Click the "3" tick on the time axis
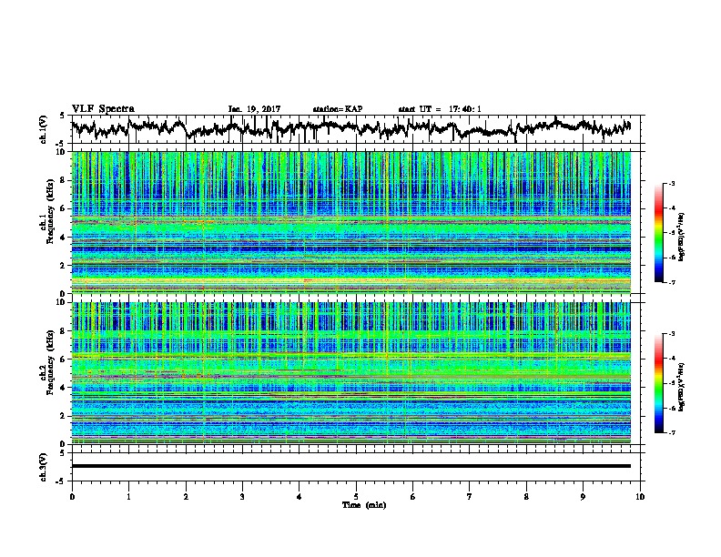The image size is (721, 557). (x=242, y=497)
